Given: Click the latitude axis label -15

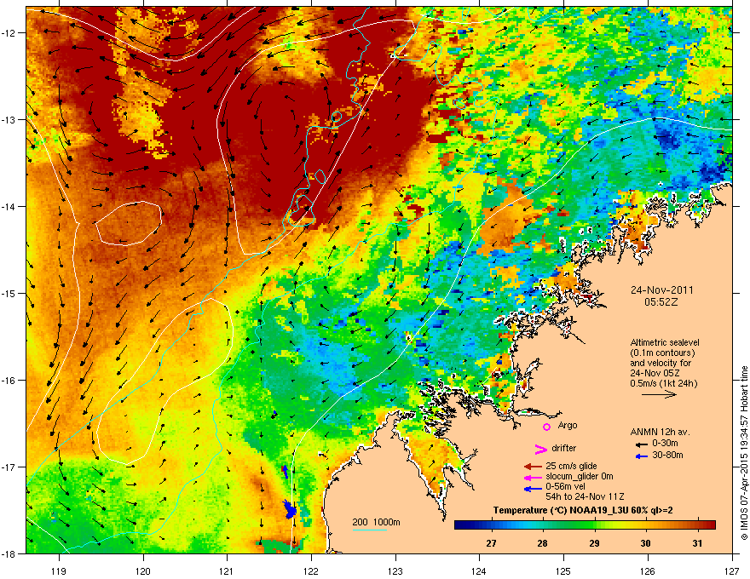Looking at the screenshot, I should pyautogui.click(x=9, y=293).
